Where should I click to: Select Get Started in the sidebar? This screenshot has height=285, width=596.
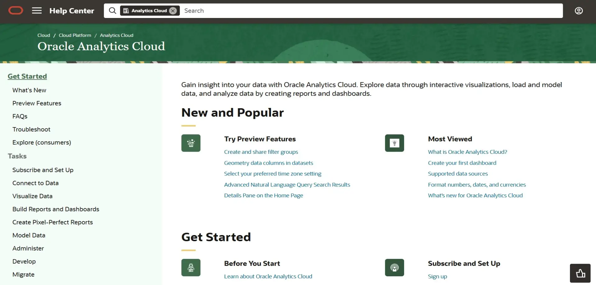click(x=27, y=76)
